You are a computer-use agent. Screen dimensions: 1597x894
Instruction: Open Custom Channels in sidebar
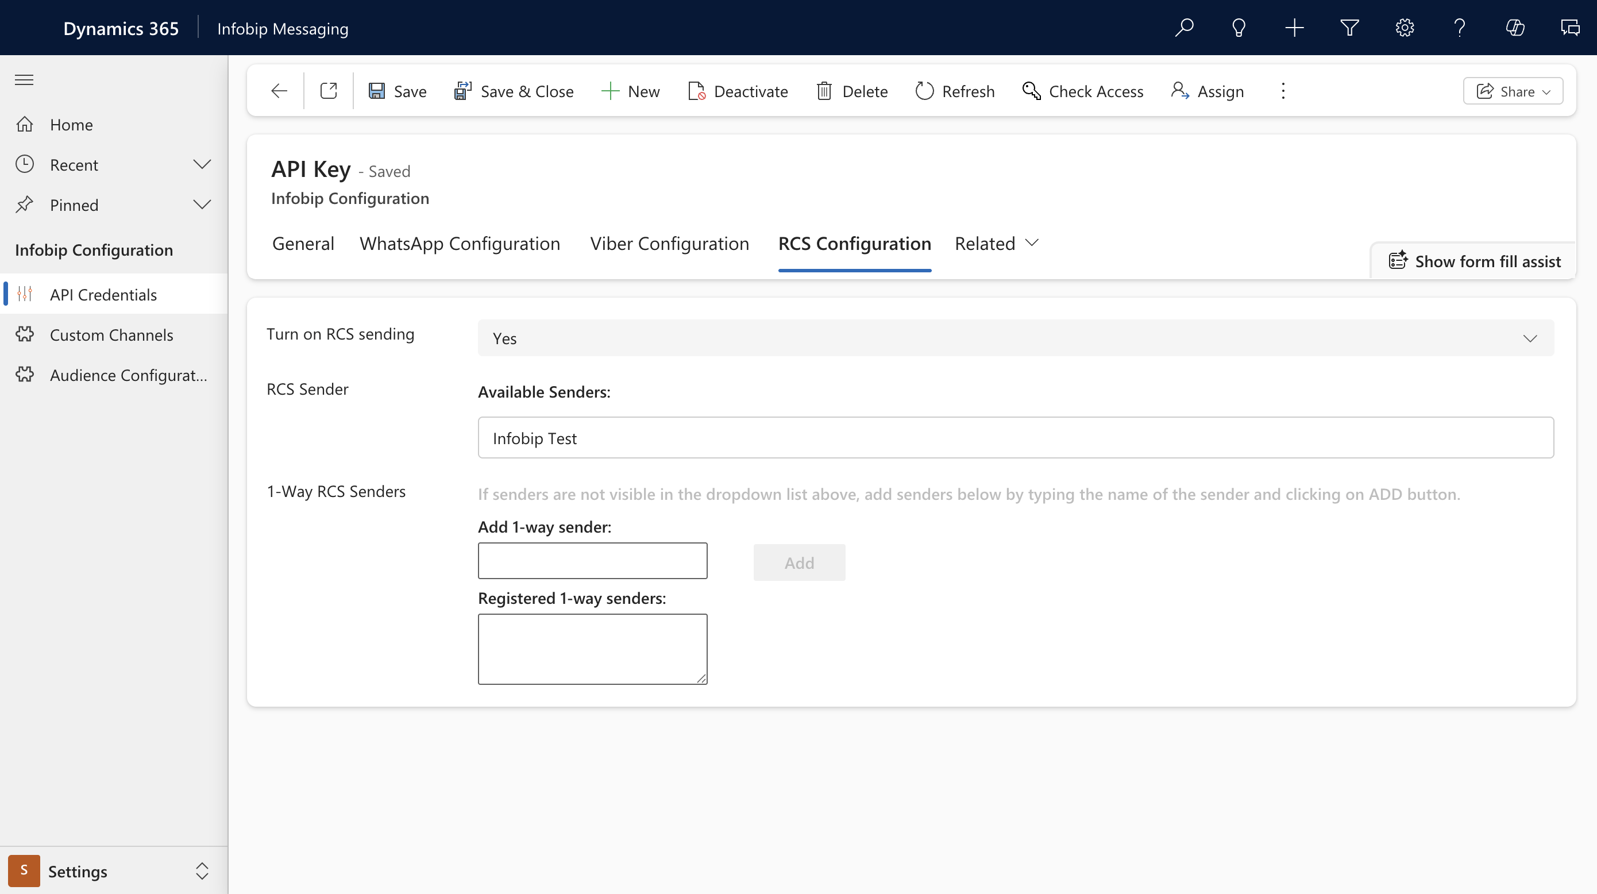114,335
